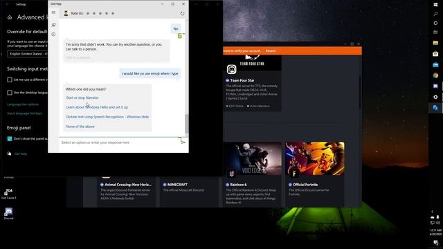The width and height of the screenshot is (443, 249).
Task: Click the 'Official Fortnite' server title
Action: point(305,185)
